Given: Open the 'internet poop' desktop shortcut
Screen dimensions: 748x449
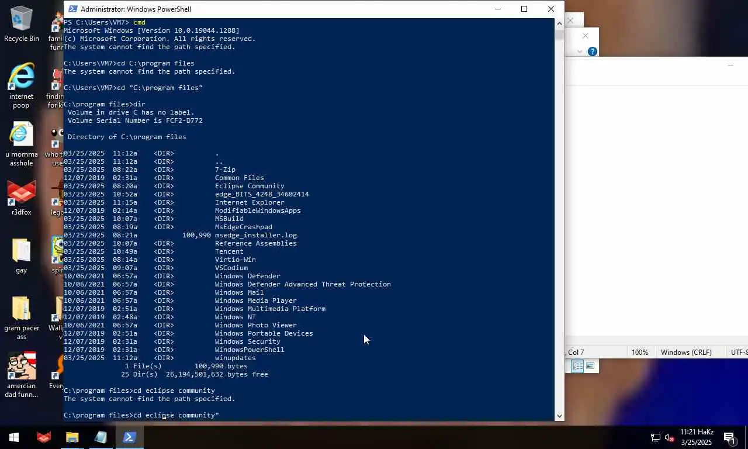Looking at the screenshot, I should (x=21, y=85).
